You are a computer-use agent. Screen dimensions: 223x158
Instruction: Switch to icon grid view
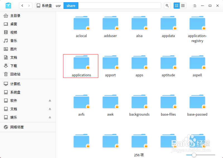[x=177, y=6]
